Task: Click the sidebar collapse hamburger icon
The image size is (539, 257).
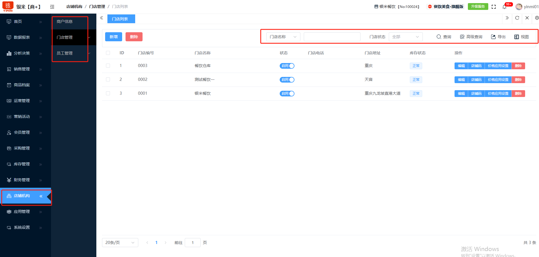Action: 52,7
